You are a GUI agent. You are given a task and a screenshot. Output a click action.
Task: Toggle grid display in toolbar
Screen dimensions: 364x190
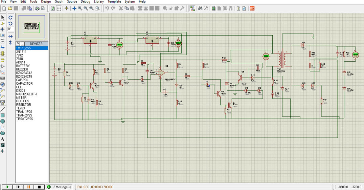[x=59, y=8]
